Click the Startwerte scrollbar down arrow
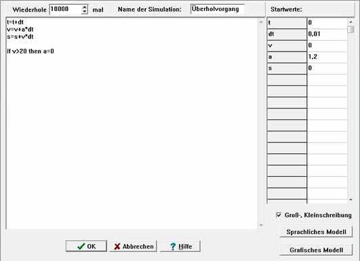This screenshot has height=261, width=360. pos(351,200)
